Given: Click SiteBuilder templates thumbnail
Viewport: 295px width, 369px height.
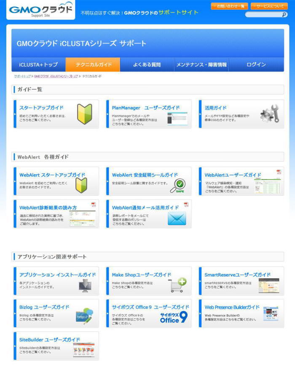Looking at the screenshot, I should coord(84,350).
